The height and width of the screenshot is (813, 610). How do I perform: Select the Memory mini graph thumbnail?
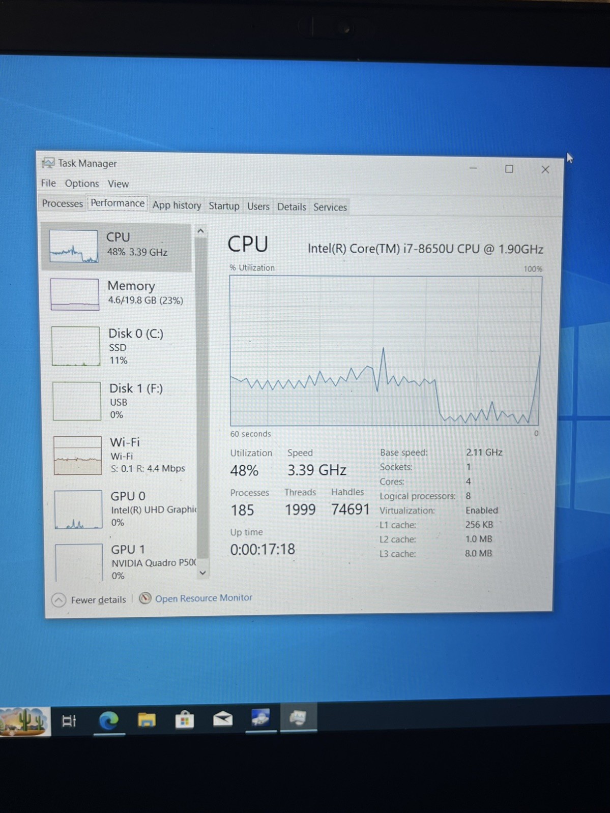tap(75, 294)
